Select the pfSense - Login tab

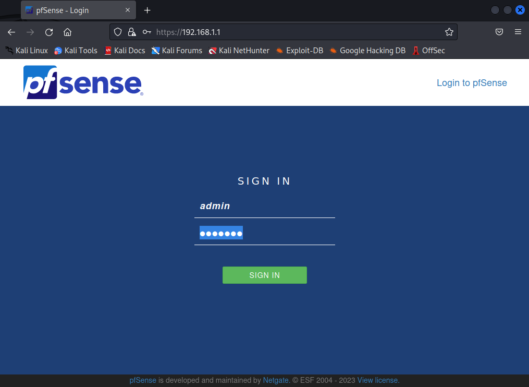click(73, 10)
